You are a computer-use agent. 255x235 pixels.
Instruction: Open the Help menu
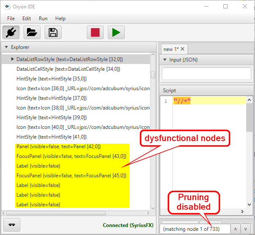click(60, 19)
